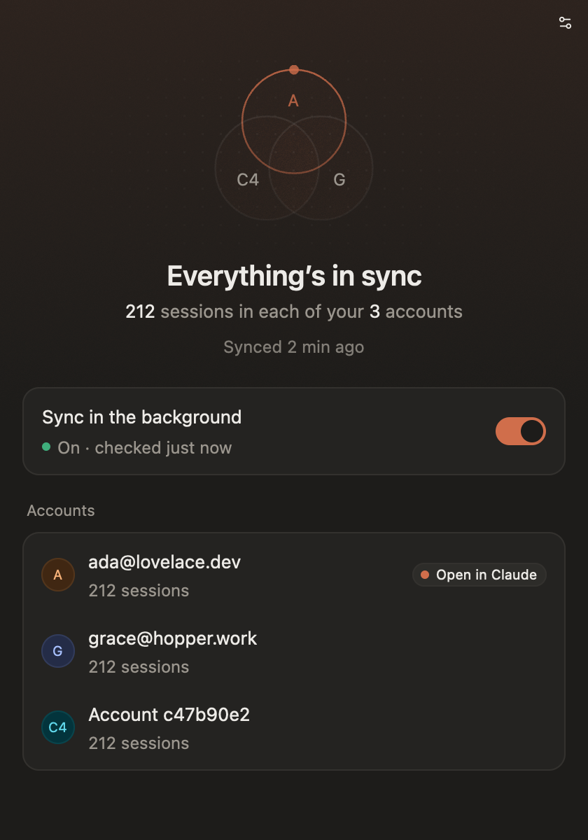Click 212 sessions under Account c47b90e2

[139, 743]
